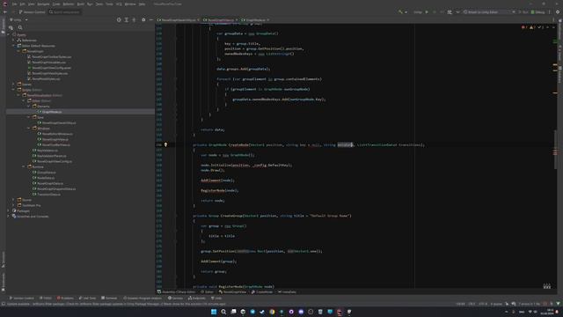Open the Refactor menu
The height and width of the screenshot is (317, 563).
point(69,4)
